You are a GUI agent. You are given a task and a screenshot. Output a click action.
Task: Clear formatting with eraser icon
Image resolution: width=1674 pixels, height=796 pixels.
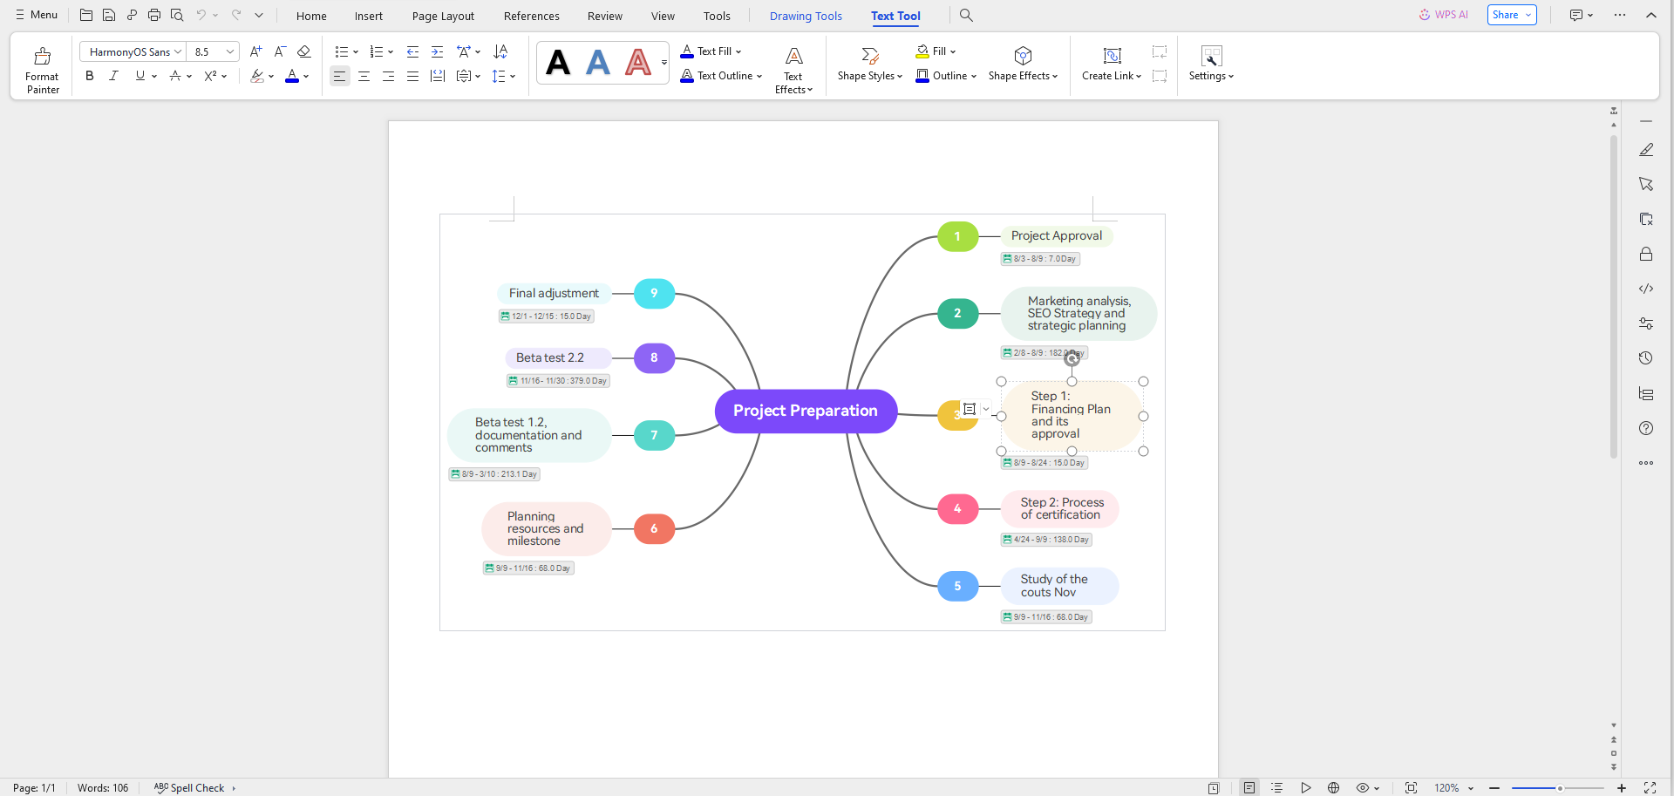coord(304,51)
